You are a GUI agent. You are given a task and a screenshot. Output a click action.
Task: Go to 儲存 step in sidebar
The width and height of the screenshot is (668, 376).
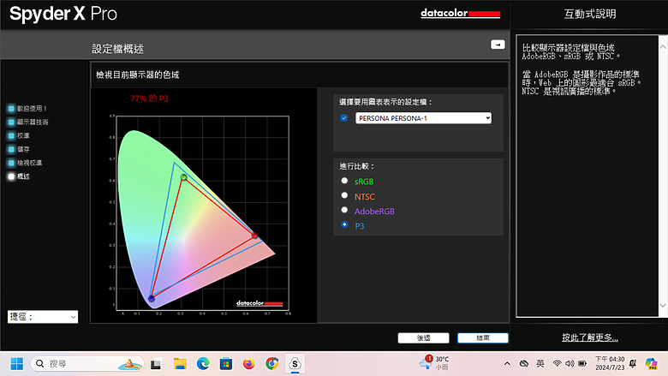tap(23, 150)
